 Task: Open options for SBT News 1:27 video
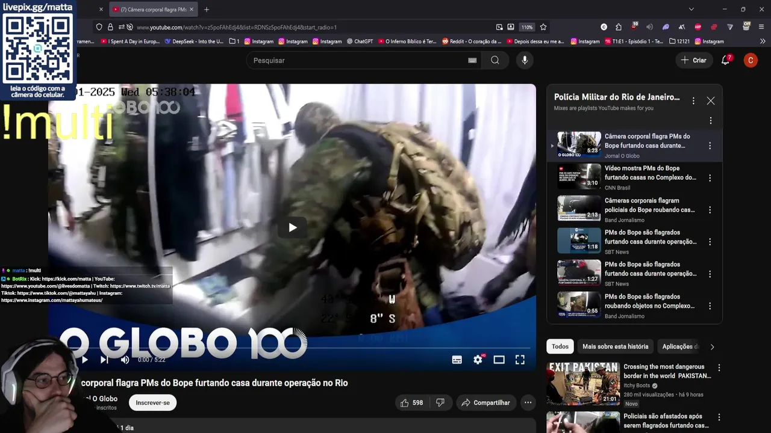(x=710, y=274)
